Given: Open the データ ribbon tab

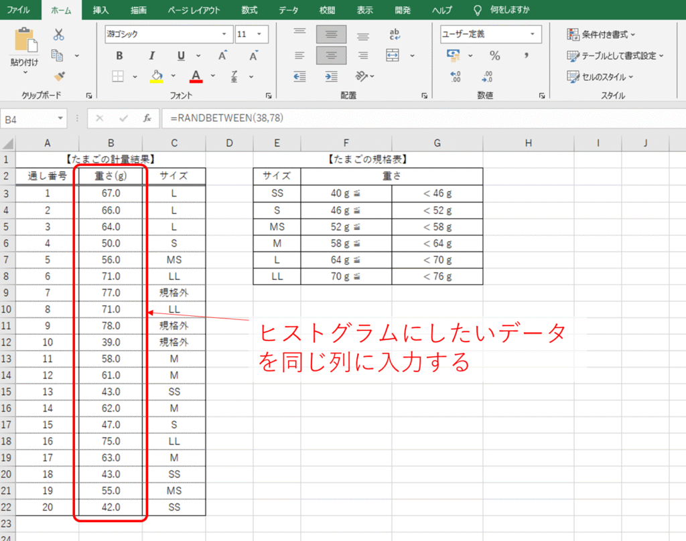Looking at the screenshot, I should pyautogui.click(x=288, y=10).
